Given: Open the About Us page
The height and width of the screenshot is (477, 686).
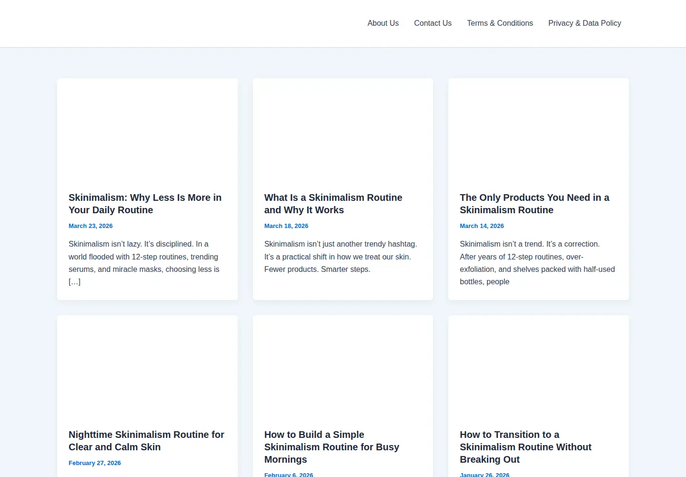Looking at the screenshot, I should click(x=383, y=23).
